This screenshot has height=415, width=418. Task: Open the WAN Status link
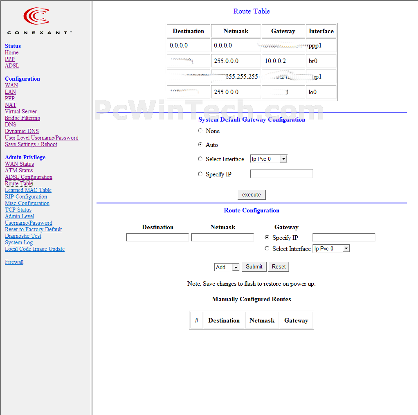pyautogui.click(x=19, y=164)
